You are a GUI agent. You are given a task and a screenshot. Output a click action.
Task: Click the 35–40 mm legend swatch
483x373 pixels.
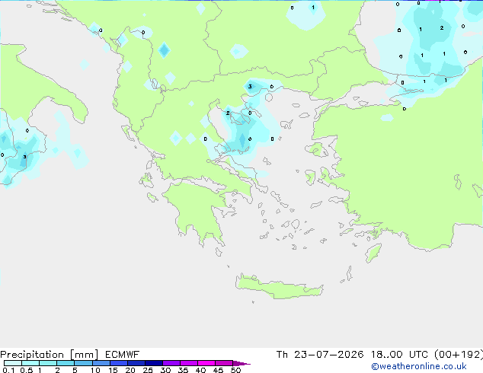[x=189, y=363]
